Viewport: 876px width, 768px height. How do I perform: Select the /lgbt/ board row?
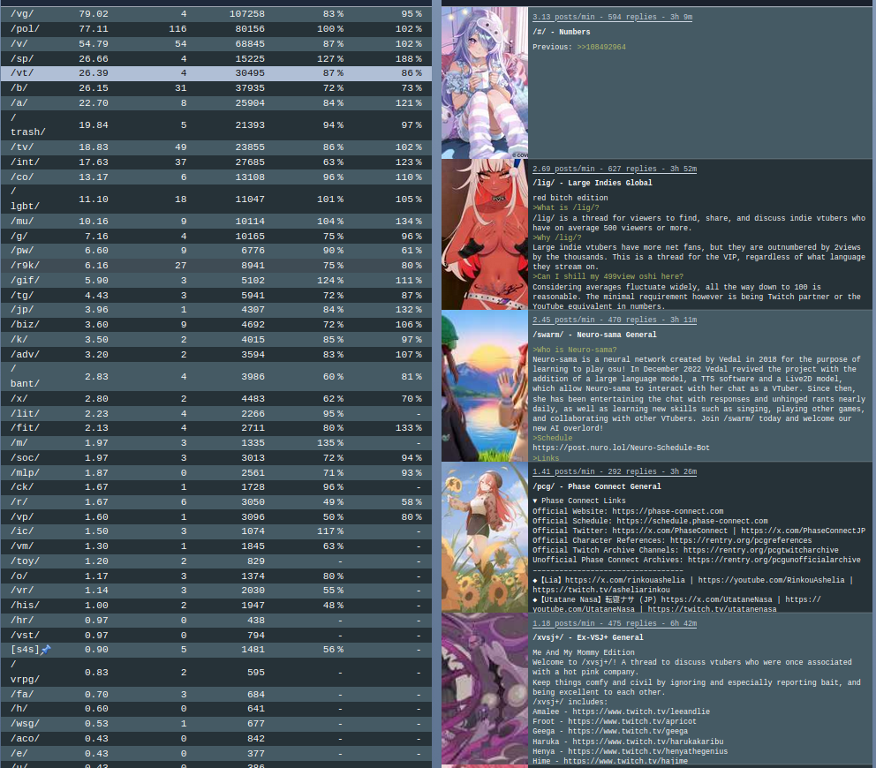[x=216, y=199]
